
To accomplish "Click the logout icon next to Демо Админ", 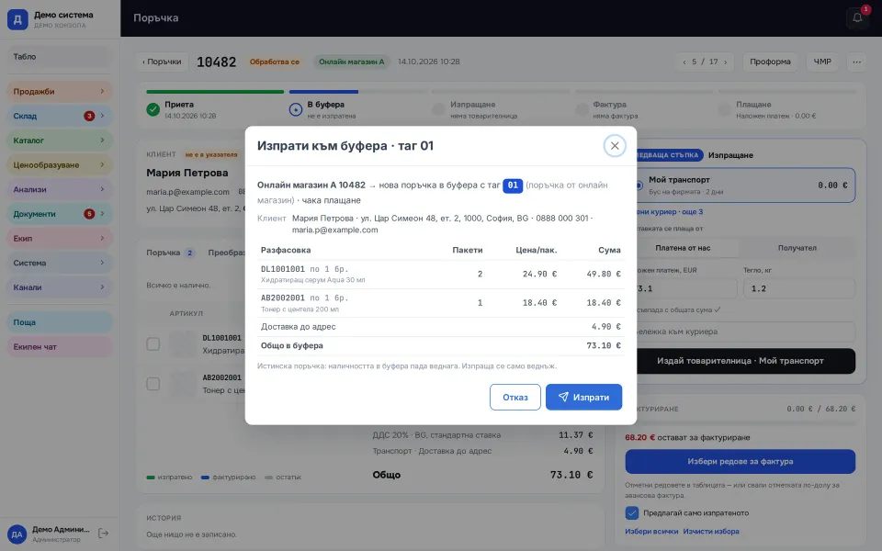I will (x=104, y=533).
